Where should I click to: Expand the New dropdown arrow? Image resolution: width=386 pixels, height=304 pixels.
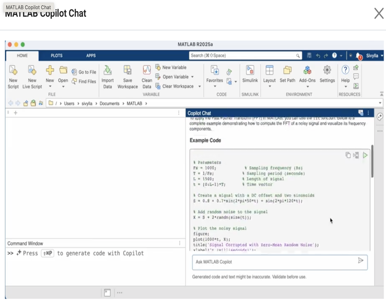point(50,86)
